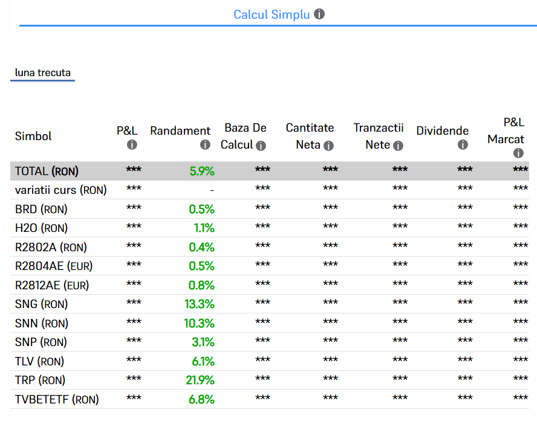
Task: Click info icon next to Calcul Simplu
Action: pos(319,14)
